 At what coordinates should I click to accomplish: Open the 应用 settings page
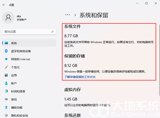tap(29, 75)
